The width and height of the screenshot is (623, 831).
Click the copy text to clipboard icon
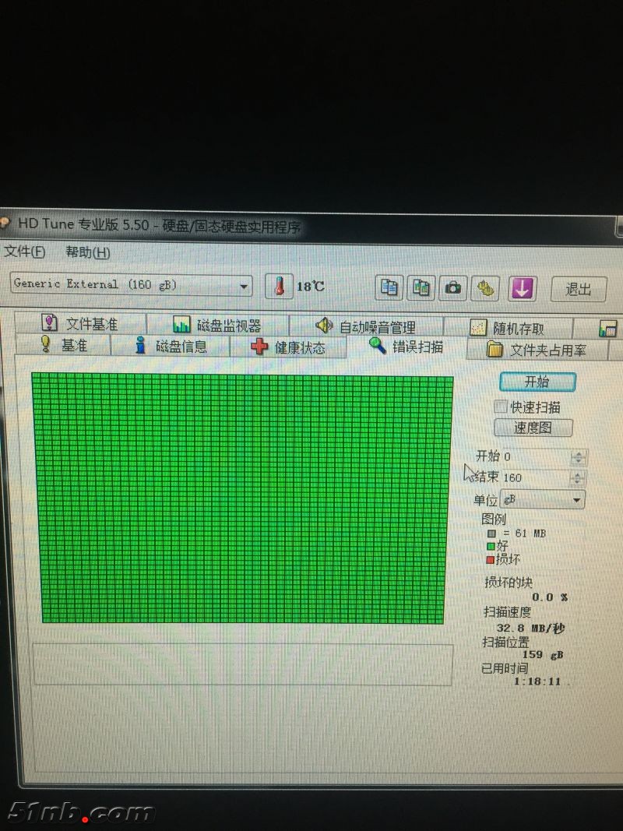389,287
